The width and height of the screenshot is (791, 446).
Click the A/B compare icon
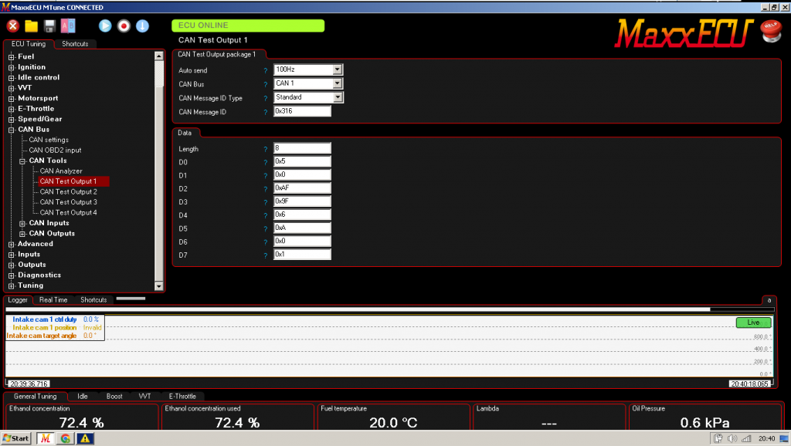(x=68, y=25)
